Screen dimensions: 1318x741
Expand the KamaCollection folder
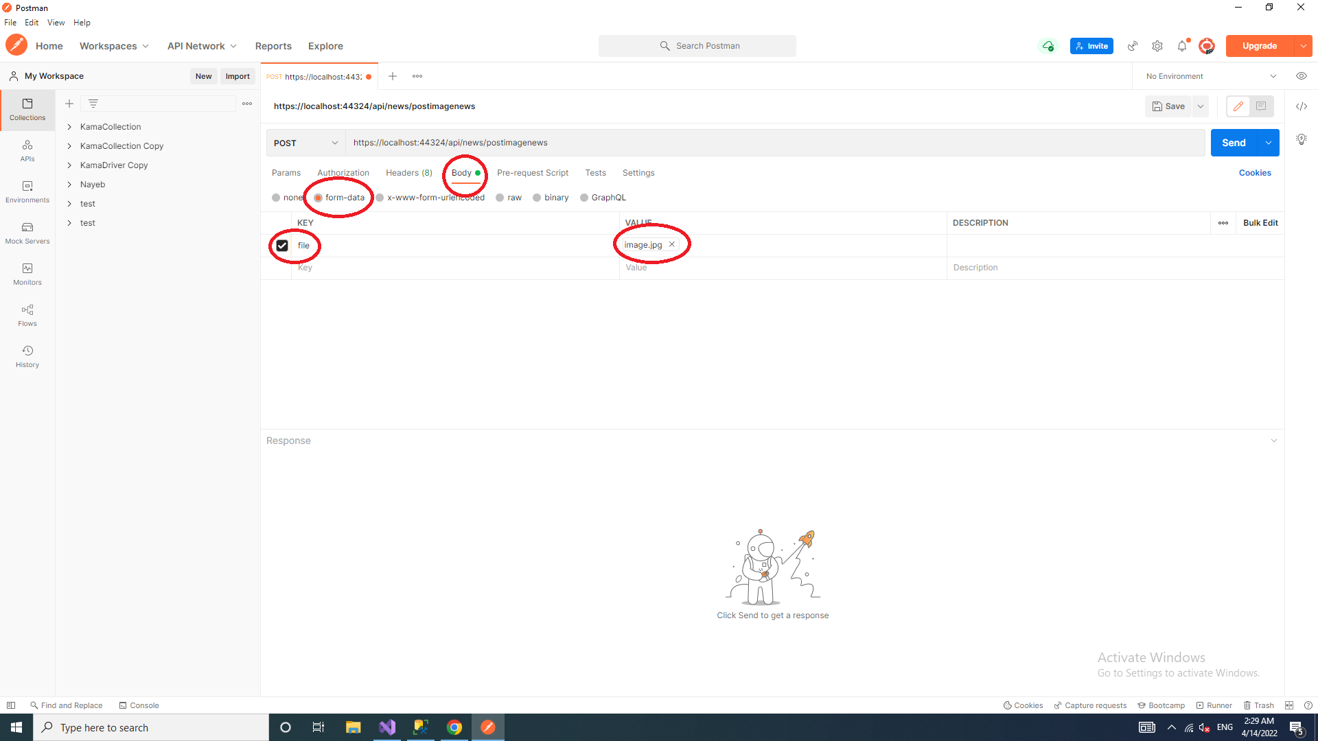(x=69, y=127)
